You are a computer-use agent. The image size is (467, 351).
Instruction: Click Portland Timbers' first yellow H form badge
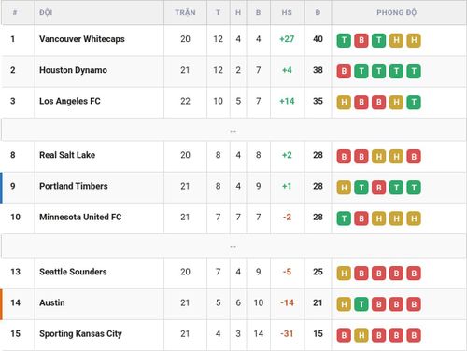[344, 188]
